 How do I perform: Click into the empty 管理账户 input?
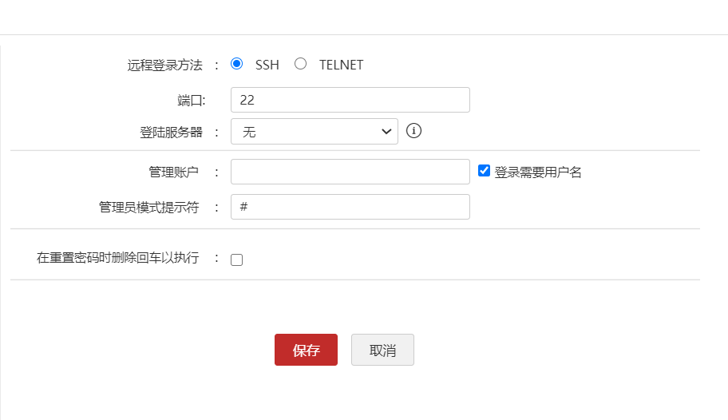pyautogui.click(x=350, y=172)
